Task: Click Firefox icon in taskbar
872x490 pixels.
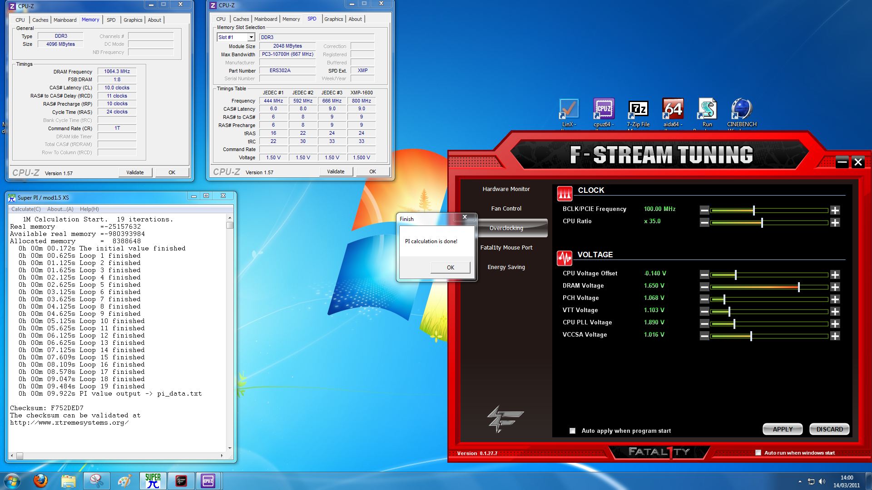Action: 40,480
